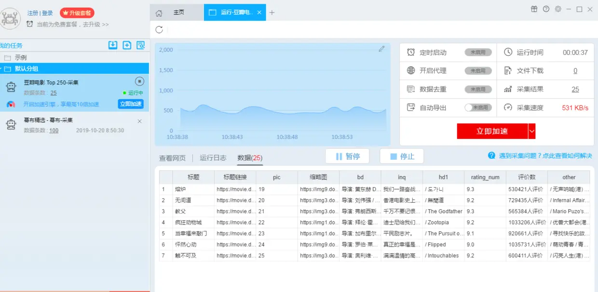
Task: Click the refresh icon below the tabs
Action: click(x=159, y=30)
